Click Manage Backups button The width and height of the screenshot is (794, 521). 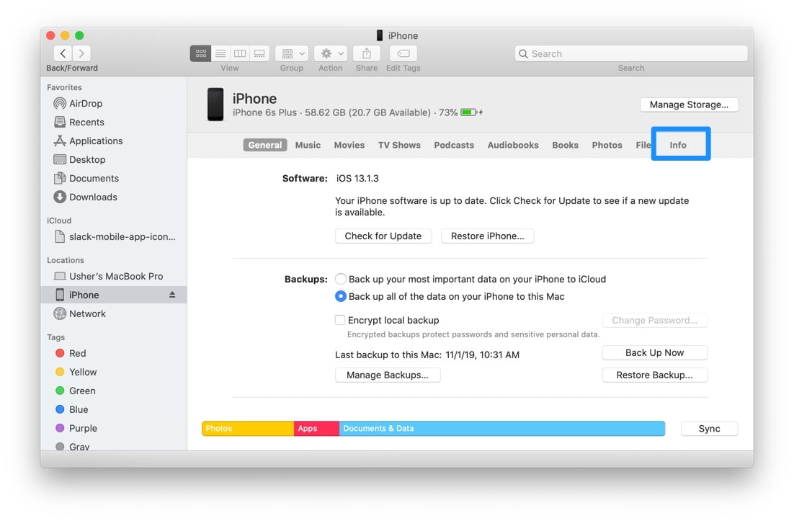(x=388, y=375)
